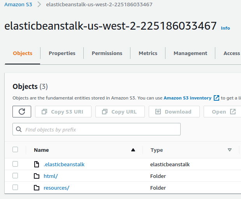
Task: Check the .elasticbeanstalk row checkbox
Action: [x=15, y=164]
